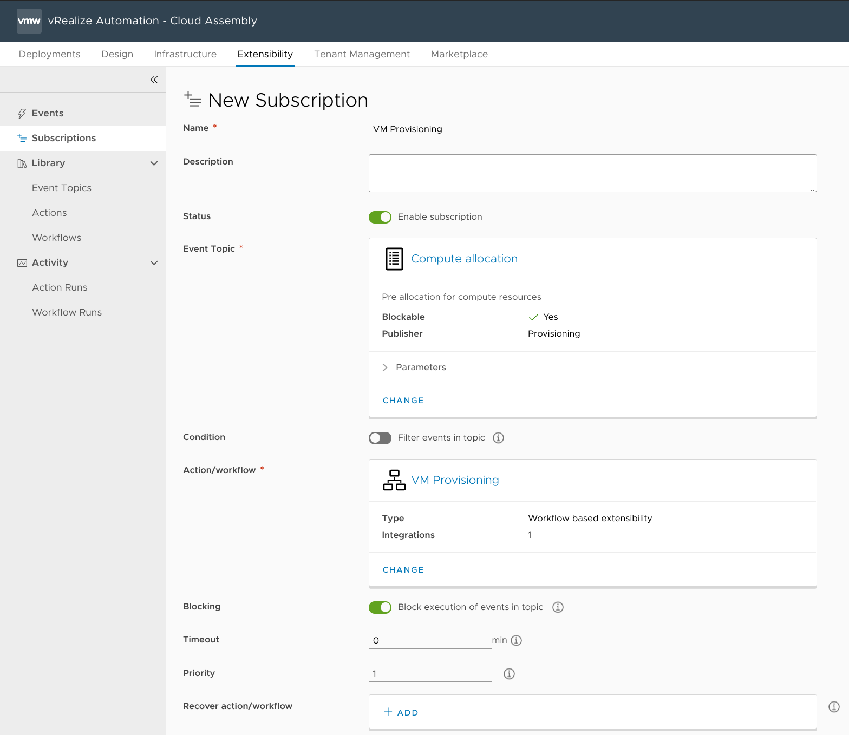
Task: Open Workflows under Library
Action: tap(56, 238)
